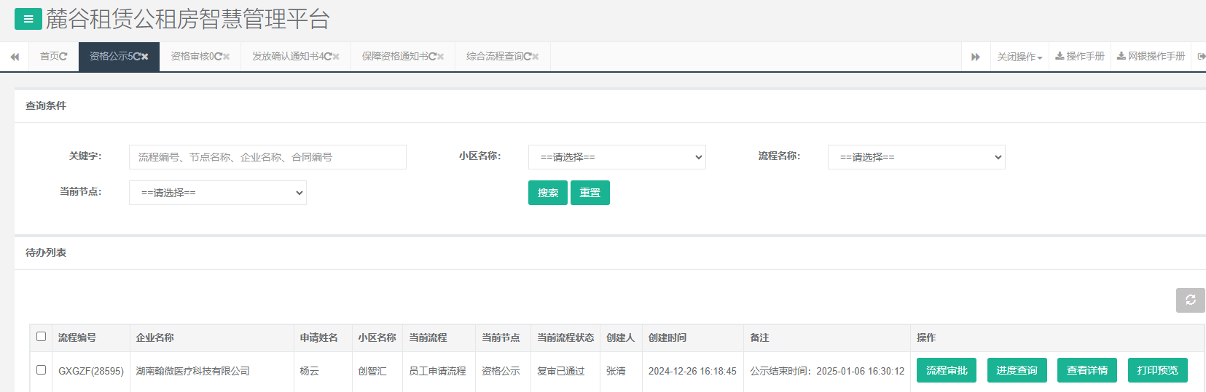
Task: Click the green hamburger menu toggle
Action: coord(28,20)
